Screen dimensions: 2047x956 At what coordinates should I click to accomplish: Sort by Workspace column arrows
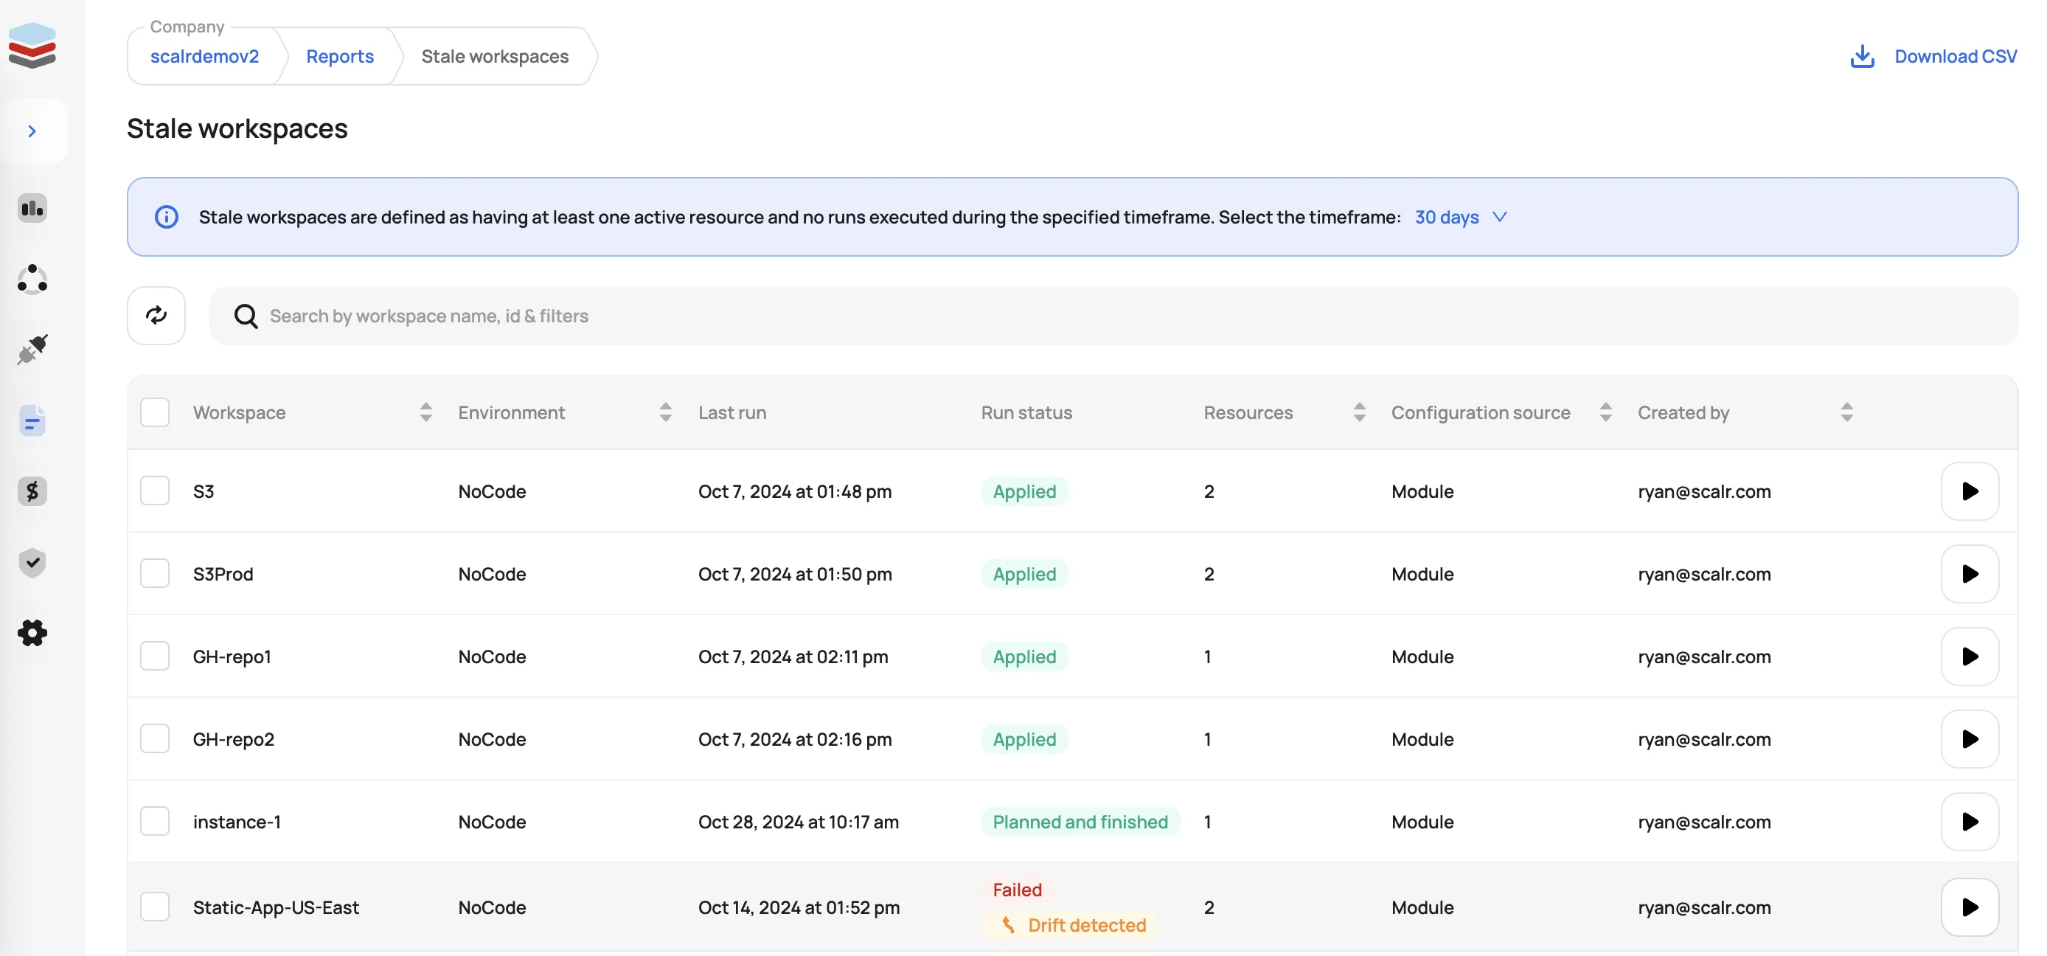coord(426,412)
